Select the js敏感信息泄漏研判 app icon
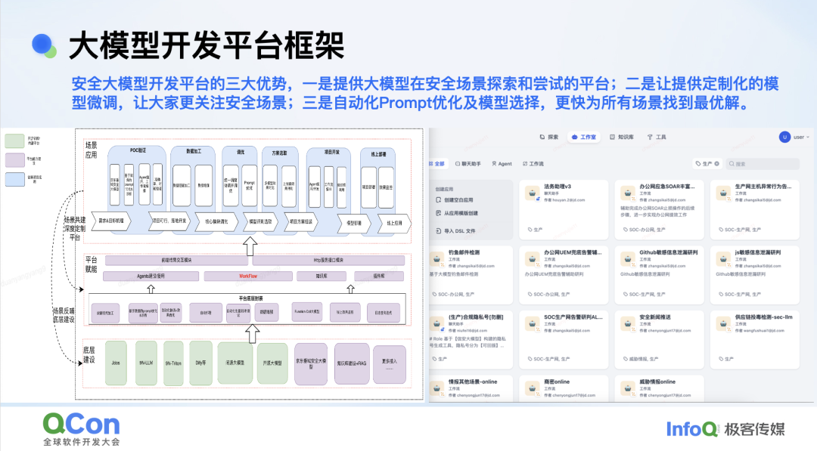 point(723,258)
